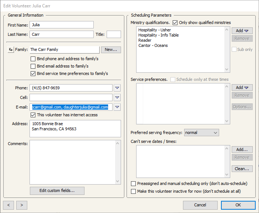Open the Cell field dropdown arrow

click(117, 97)
